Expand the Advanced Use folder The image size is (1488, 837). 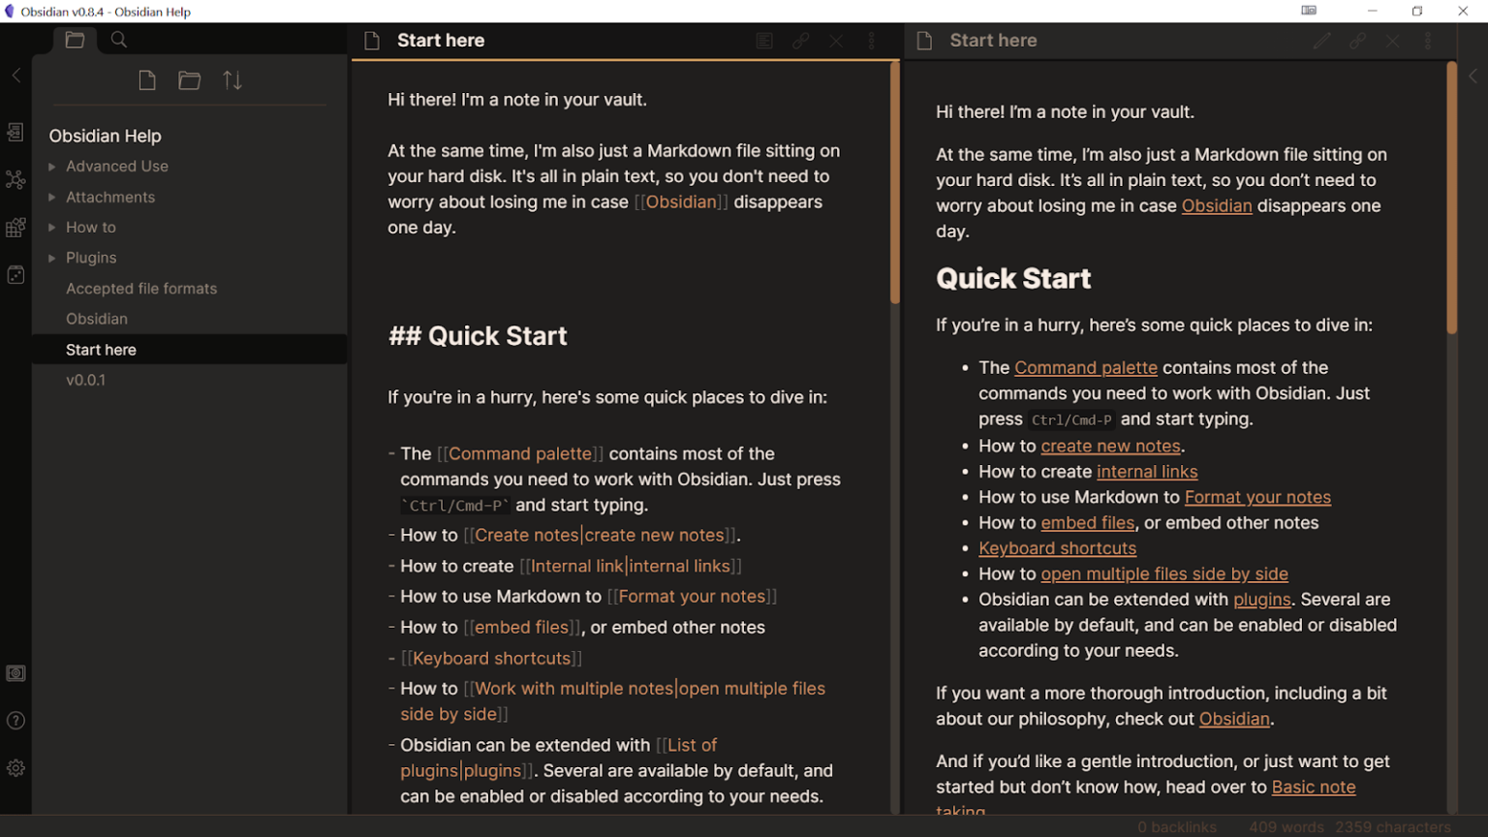point(51,166)
